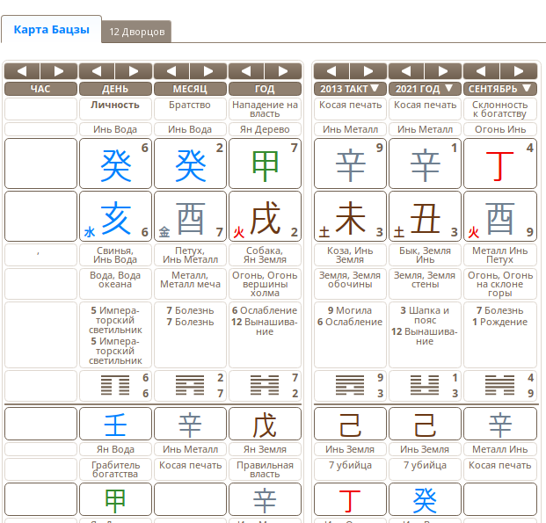Switch to 12 Дворцов tab
Viewport: 546px width, 523px height.
136,32
